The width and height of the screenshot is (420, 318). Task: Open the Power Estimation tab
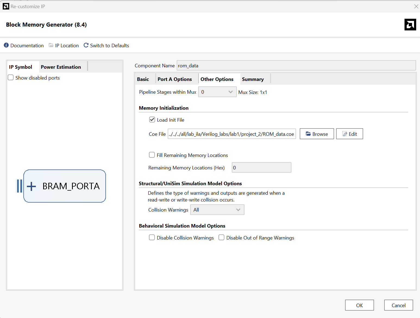click(61, 67)
